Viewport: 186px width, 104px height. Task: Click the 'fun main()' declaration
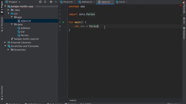click(76, 22)
